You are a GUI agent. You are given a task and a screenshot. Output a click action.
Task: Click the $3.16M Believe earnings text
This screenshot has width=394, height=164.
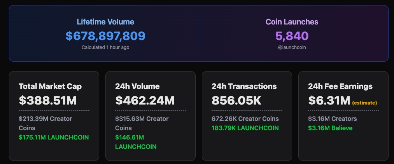point(330,128)
